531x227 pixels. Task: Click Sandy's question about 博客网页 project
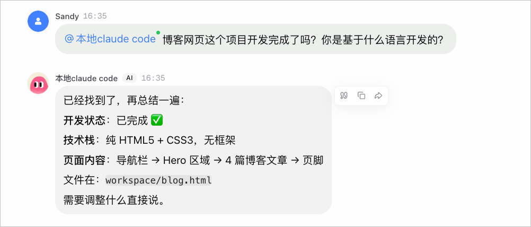[x=303, y=40]
